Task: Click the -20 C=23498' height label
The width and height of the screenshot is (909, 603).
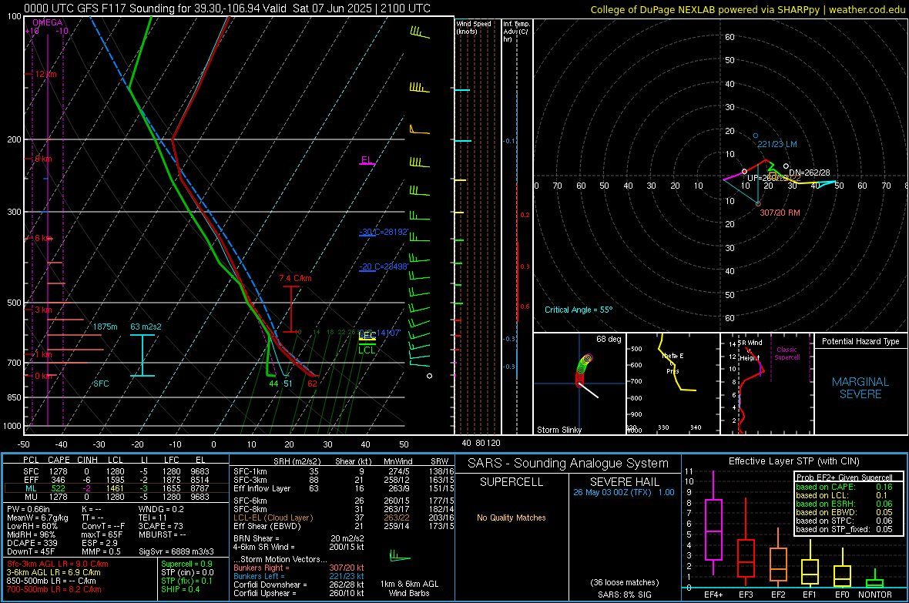Action: [x=384, y=266]
